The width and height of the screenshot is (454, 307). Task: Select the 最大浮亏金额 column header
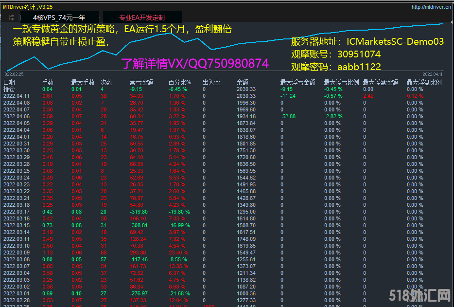pos(297,83)
